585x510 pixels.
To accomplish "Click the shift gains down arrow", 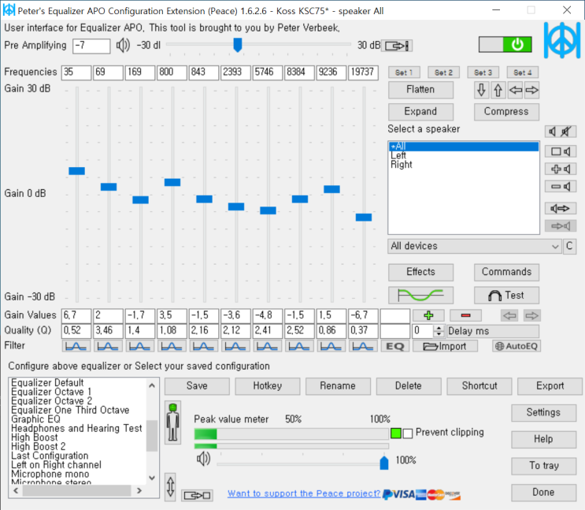I will pyautogui.click(x=481, y=90).
